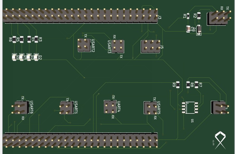Select LED D5
The image size is (235, 154).
(14, 57)
